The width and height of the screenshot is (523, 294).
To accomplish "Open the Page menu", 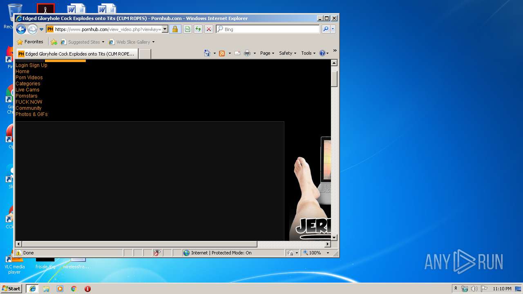I will [267, 53].
